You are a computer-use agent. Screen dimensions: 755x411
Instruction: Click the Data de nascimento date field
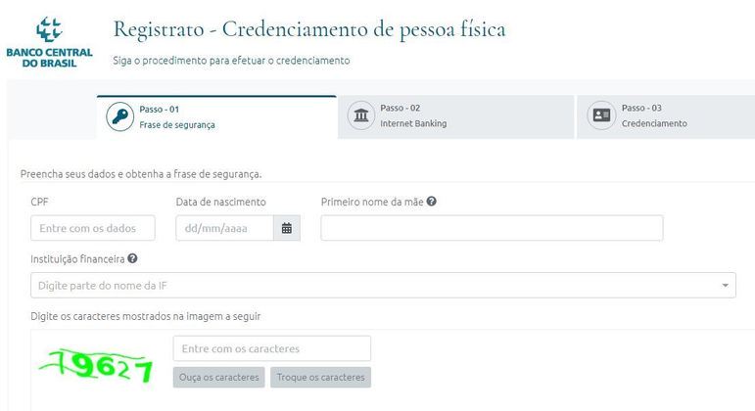(x=225, y=228)
